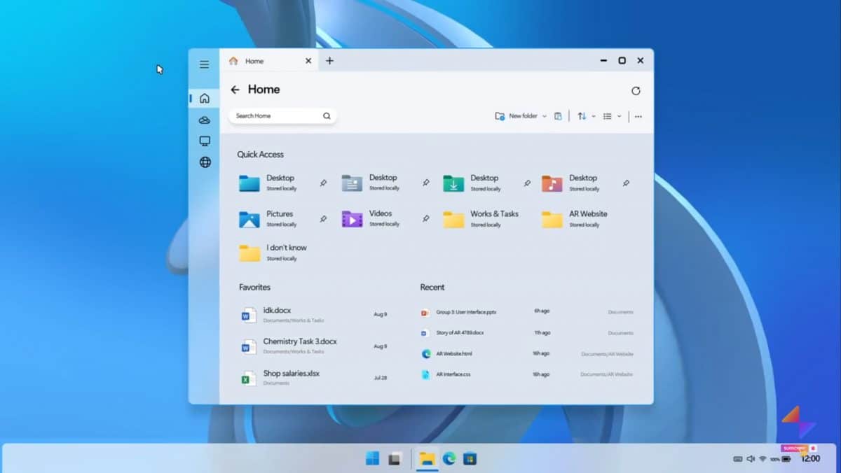
Task: Open the Network globe icon in sidebar
Action: pyautogui.click(x=204, y=162)
